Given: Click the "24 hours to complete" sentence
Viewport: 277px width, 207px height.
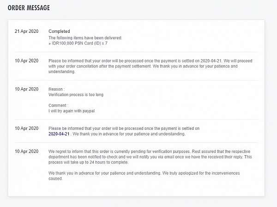Looking at the screenshot, I should pyautogui.click(x=89, y=162).
